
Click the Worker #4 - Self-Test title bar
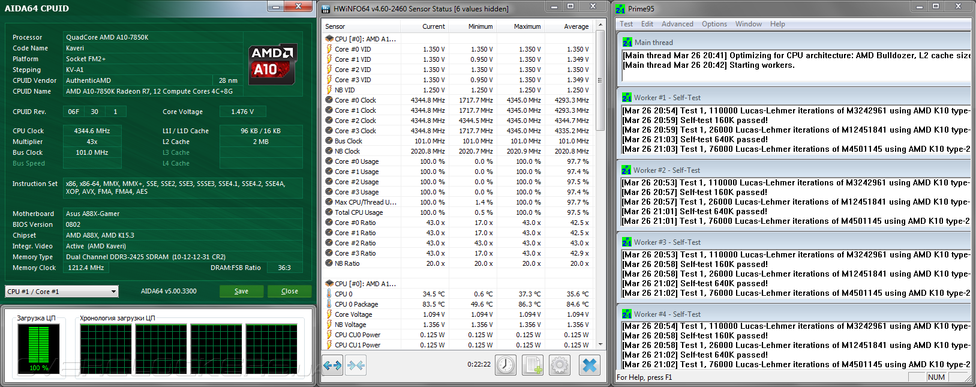click(794, 314)
